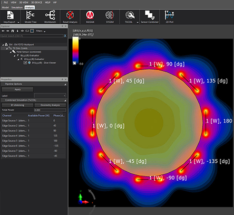Click Reset Analysis icon
234x215 pixels.
(70, 17)
